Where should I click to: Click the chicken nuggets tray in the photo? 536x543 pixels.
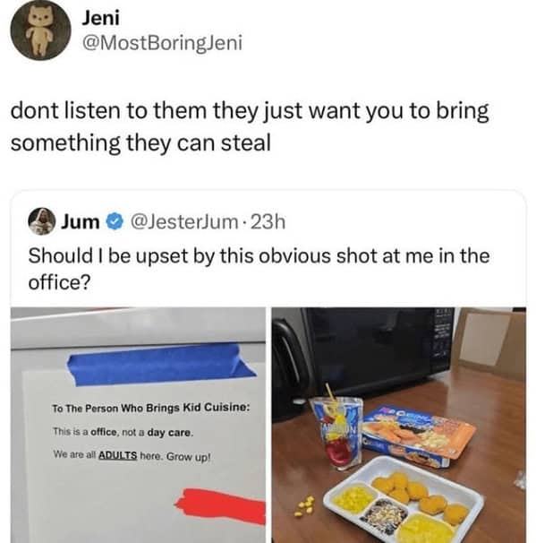[403, 500]
